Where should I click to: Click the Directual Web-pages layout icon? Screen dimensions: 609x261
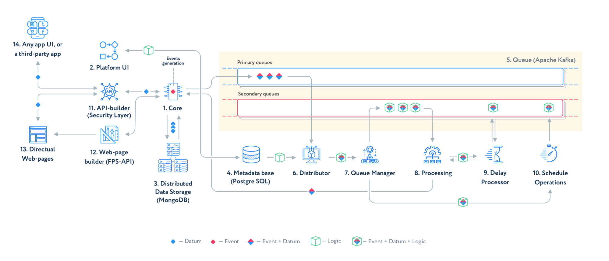tap(38, 134)
